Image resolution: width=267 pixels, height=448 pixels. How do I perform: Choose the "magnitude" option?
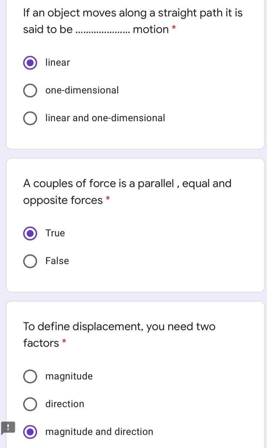30,376
